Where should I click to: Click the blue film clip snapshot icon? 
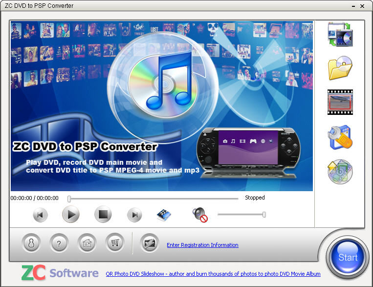click(x=164, y=215)
